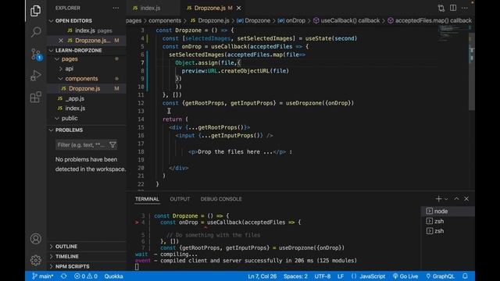
Task: Split the editor to the right
Action: click(453, 8)
